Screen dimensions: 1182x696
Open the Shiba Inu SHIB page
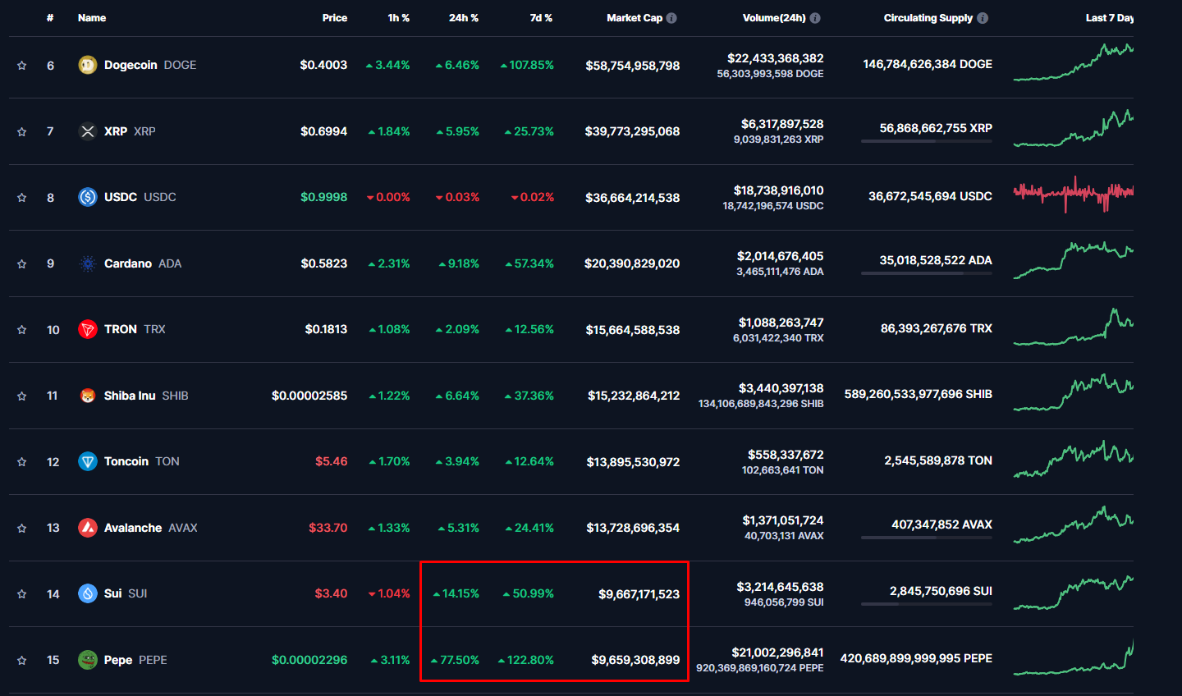(x=146, y=396)
